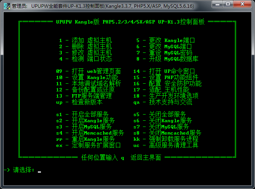Screen dimensions: 255x189
Task: Click s5 关闭全部服务 line
Action: (x=160, y=115)
